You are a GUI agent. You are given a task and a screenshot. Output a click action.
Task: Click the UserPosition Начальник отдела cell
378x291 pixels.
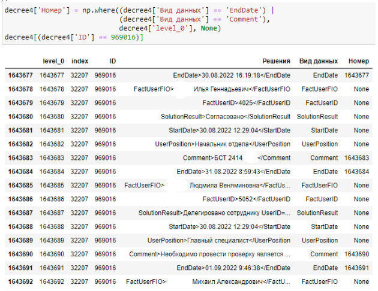[x=223, y=144]
